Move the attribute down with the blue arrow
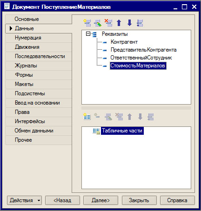This screenshot has height=211, width=201. [129, 23]
